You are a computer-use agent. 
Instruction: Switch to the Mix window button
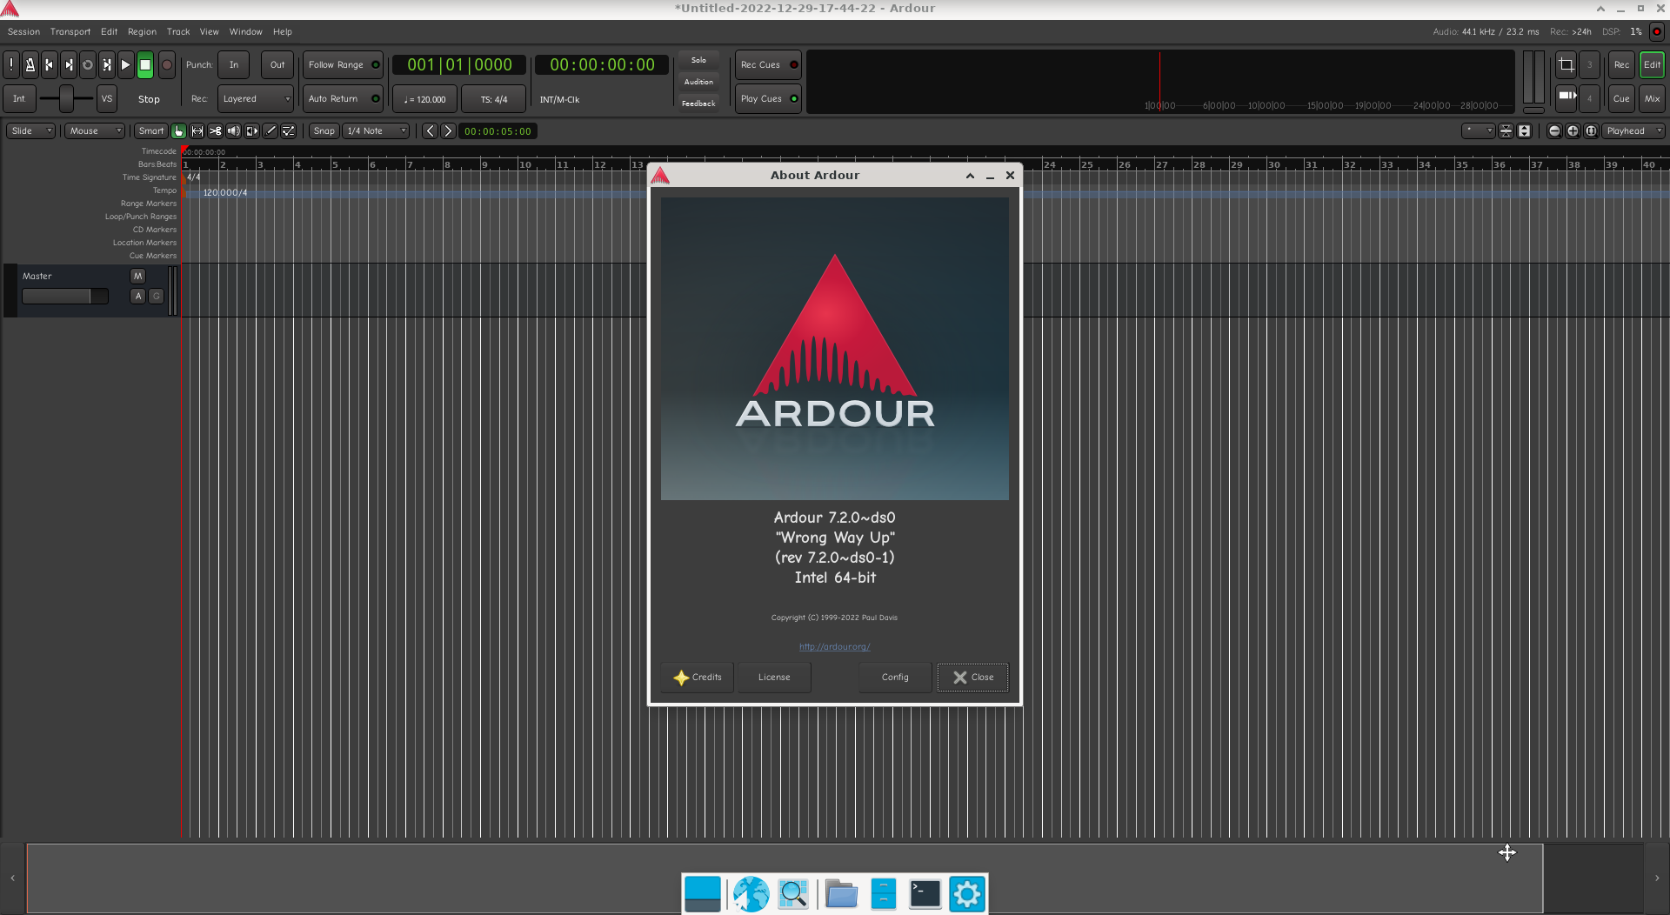[1652, 99]
